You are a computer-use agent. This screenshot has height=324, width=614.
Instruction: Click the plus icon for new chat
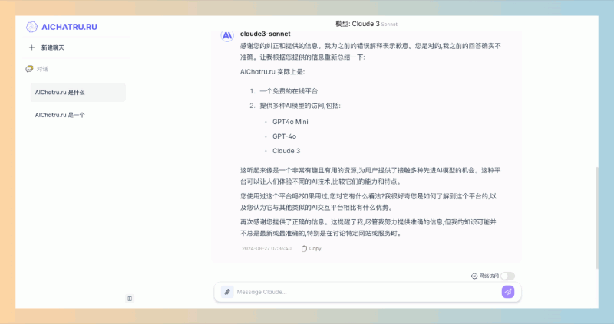[x=31, y=47]
